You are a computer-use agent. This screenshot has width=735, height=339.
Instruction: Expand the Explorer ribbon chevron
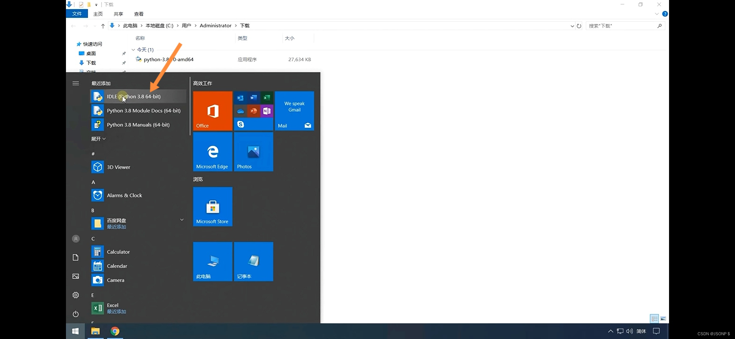(x=657, y=14)
